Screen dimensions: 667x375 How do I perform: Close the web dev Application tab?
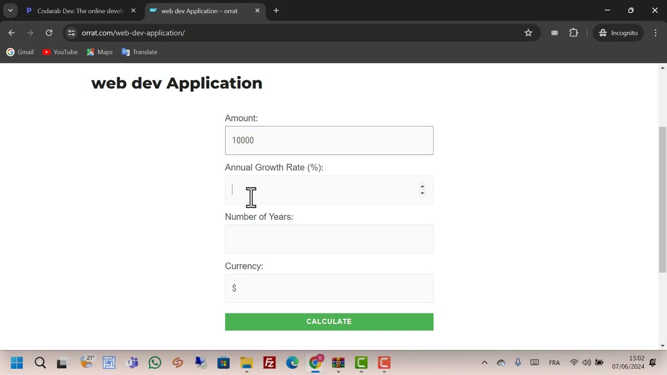click(x=257, y=10)
